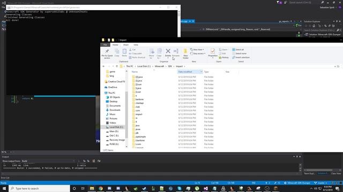
Task: Click the Explorer Back navigation arrow
Action: click(x=103, y=66)
